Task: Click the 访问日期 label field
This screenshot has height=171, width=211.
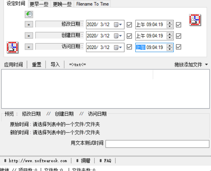Action: click(x=59, y=47)
